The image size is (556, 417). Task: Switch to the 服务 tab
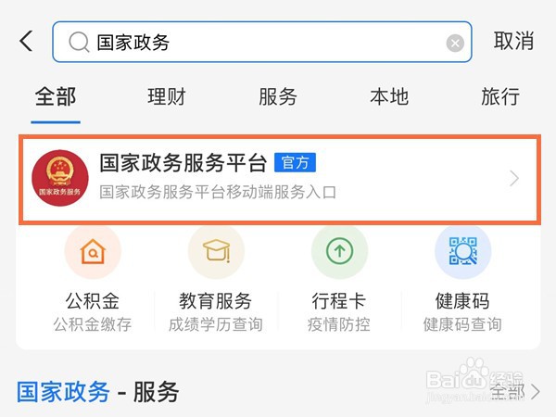pos(278,96)
